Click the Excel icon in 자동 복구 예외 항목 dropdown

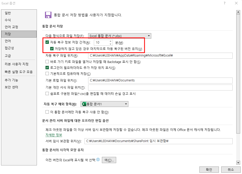pos(84,104)
